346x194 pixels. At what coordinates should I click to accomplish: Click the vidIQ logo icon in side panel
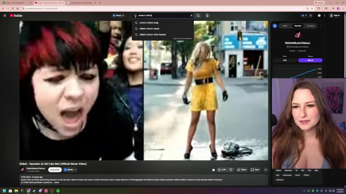275,26
